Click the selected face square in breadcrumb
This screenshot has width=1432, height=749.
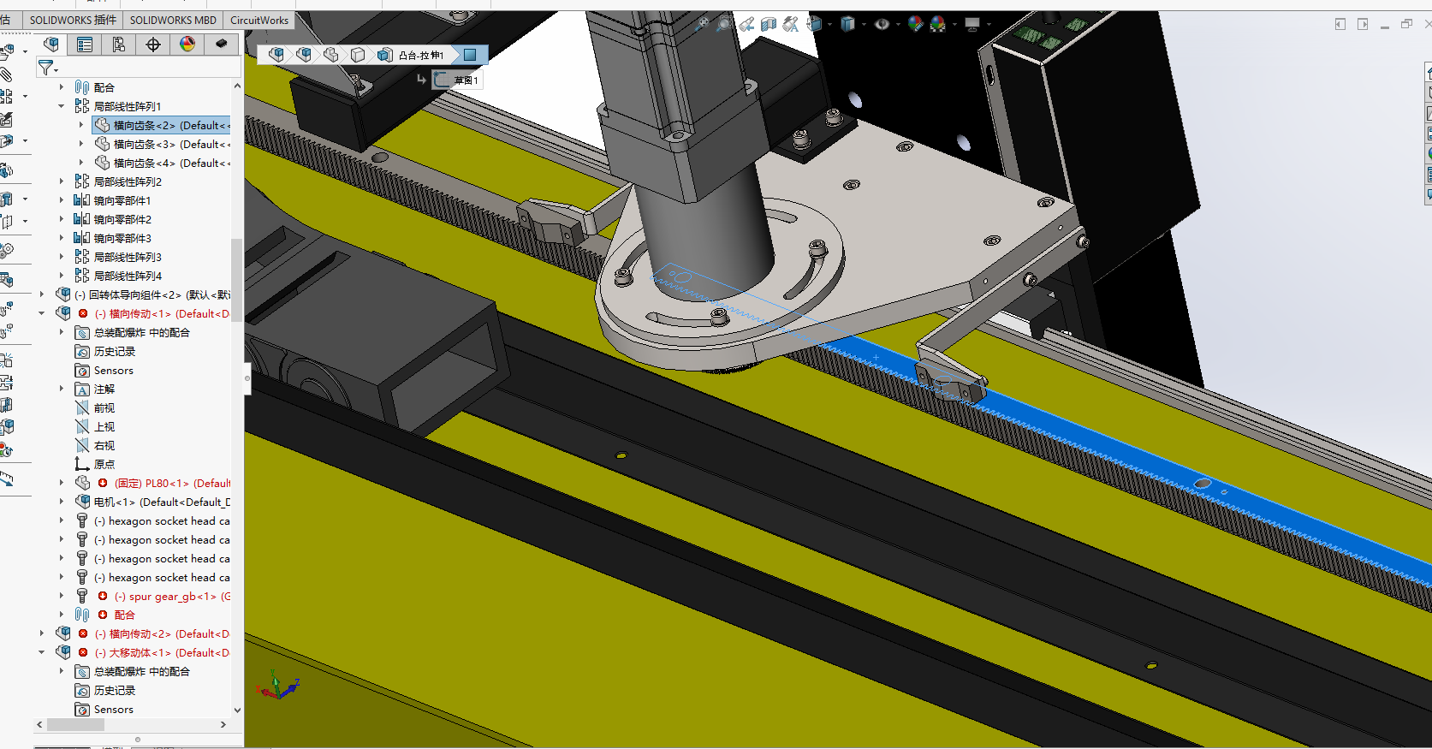(470, 55)
